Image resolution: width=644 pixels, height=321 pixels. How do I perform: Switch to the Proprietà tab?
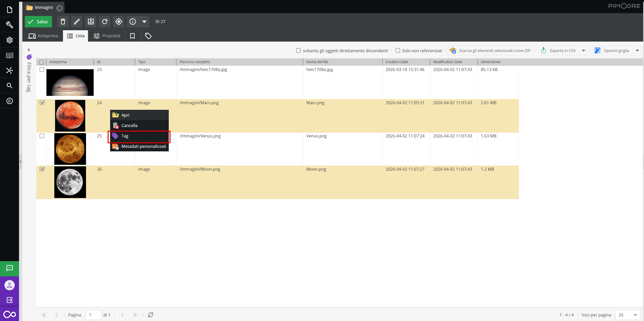coord(107,36)
